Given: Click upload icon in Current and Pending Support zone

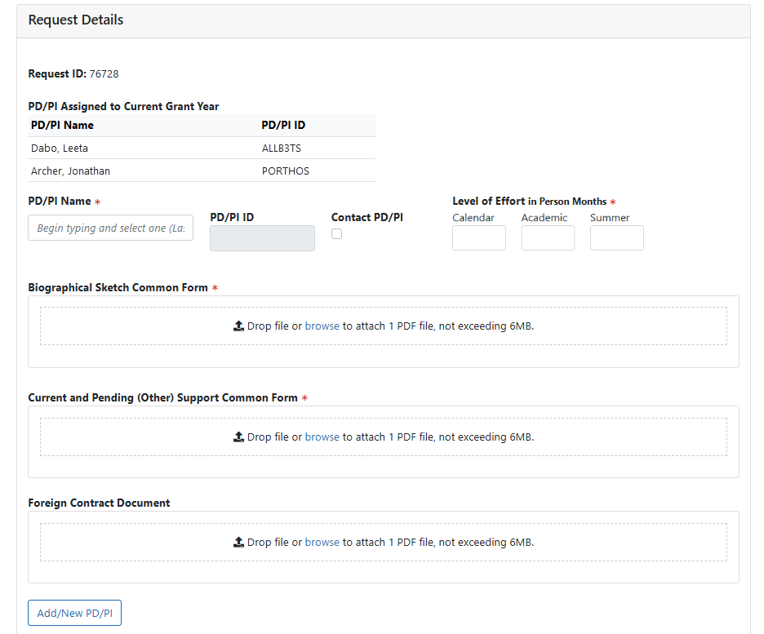Looking at the screenshot, I should click(x=238, y=437).
